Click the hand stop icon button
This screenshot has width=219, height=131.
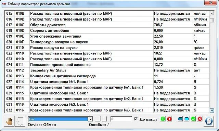(9, 121)
